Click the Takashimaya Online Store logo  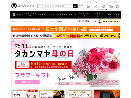[23, 6]
